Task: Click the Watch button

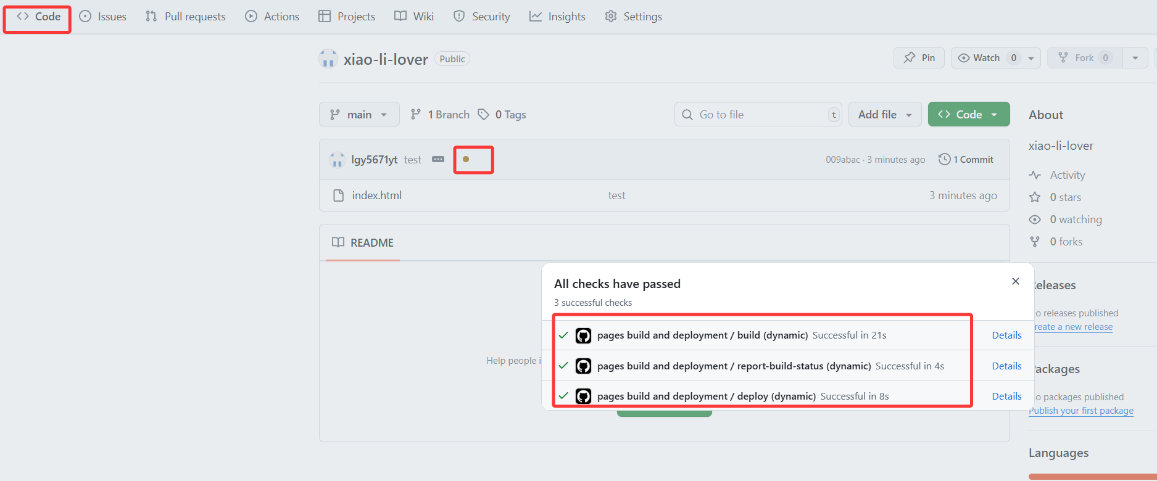Action: 987,58
